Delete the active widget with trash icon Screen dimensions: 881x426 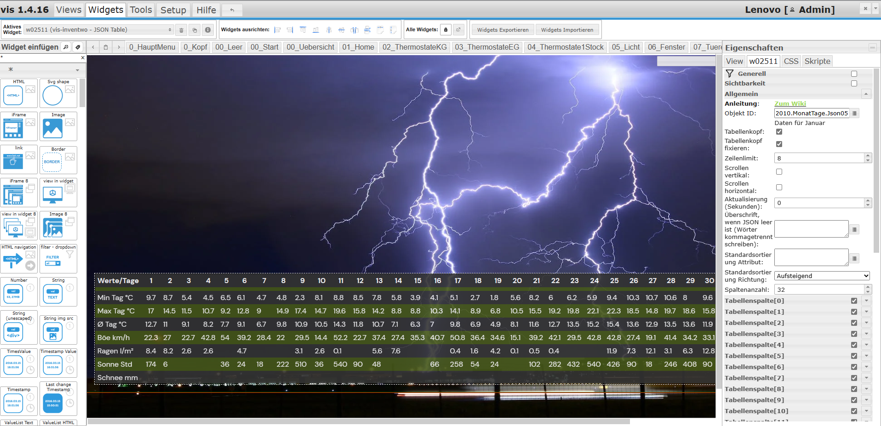[181, 30]
